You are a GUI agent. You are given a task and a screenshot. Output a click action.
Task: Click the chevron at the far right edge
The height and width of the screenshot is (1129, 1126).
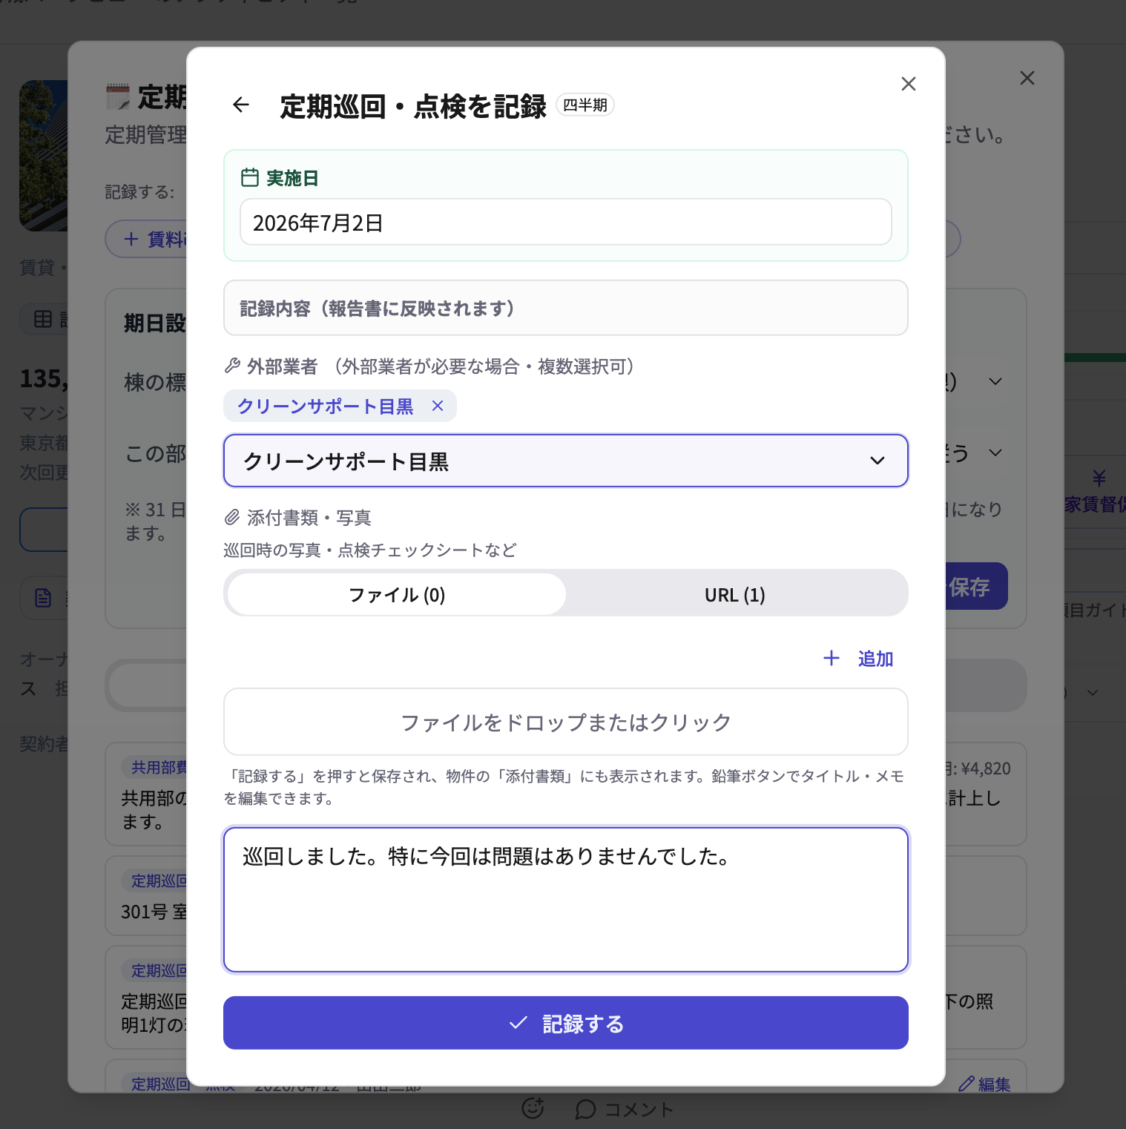pyautogui.click(x=1093, y=692)
